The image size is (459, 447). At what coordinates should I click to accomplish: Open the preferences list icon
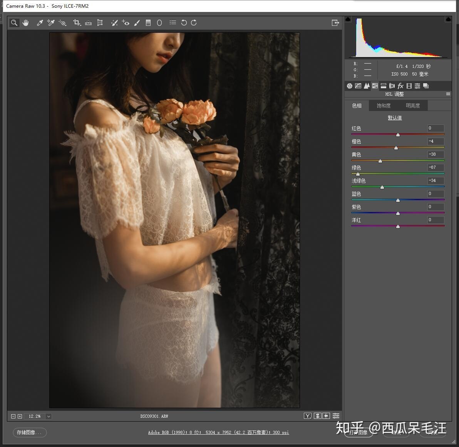tap(173, 23)
